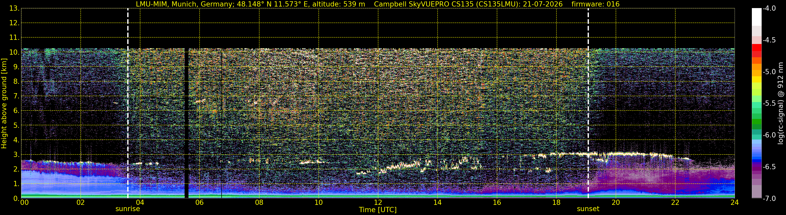Select the "-5.5" colorbar tick label
The width and height of the screenshot is (786, 215).
pos(769,104)
